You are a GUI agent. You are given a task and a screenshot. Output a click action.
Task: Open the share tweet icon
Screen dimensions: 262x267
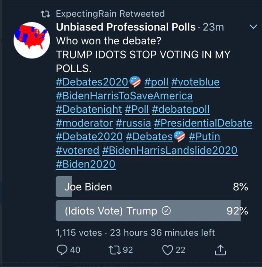coord(220,250)
